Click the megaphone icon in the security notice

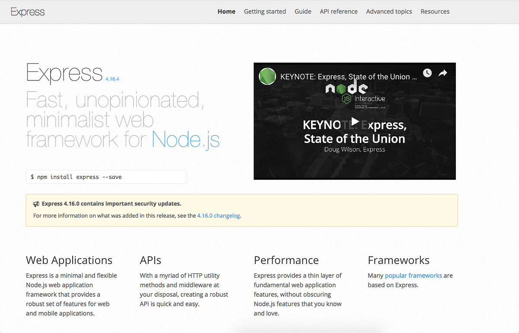pos(36,203)
